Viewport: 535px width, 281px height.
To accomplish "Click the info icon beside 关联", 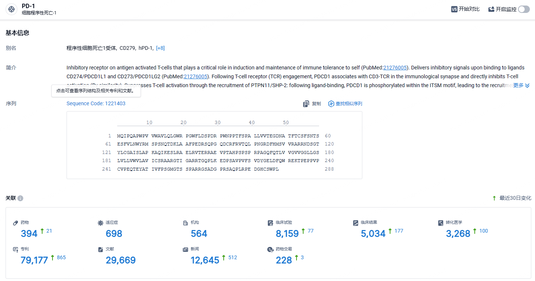I will point(20,198).
